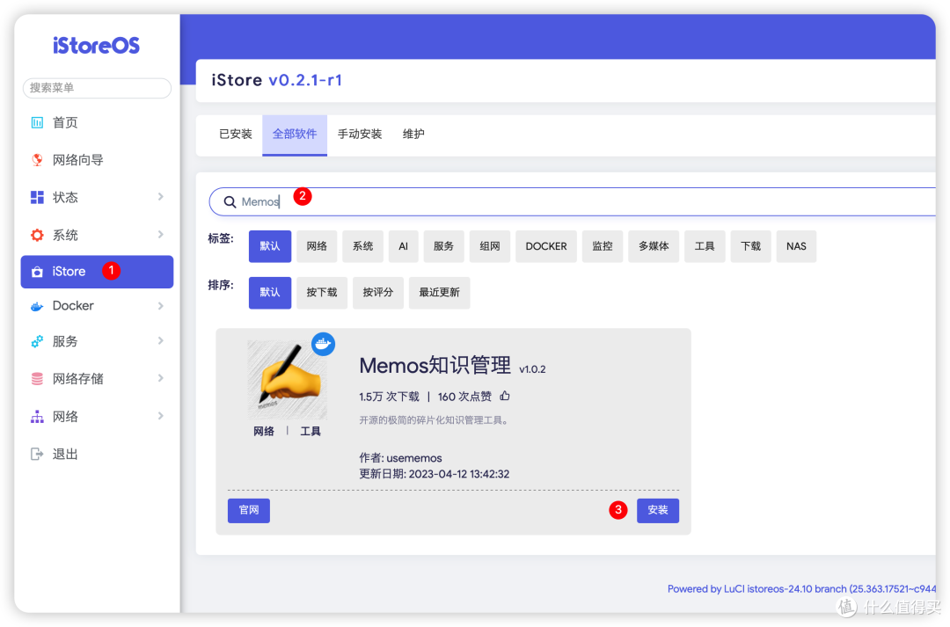Select the 全部软件 tab
This screenshot has width=950, height=627.
click(295, 135)
